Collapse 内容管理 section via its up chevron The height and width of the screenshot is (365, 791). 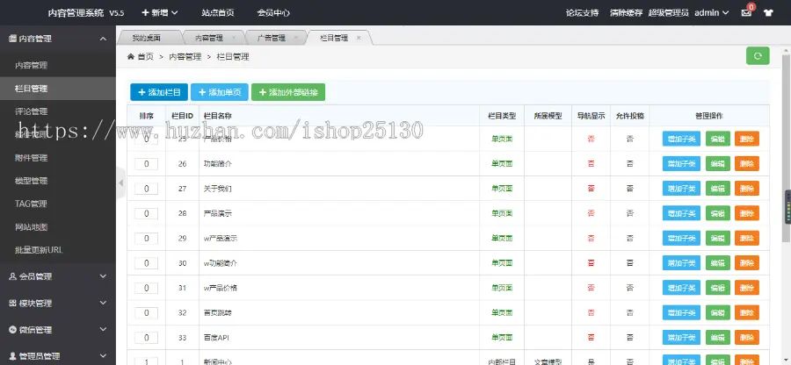point(103,39)
